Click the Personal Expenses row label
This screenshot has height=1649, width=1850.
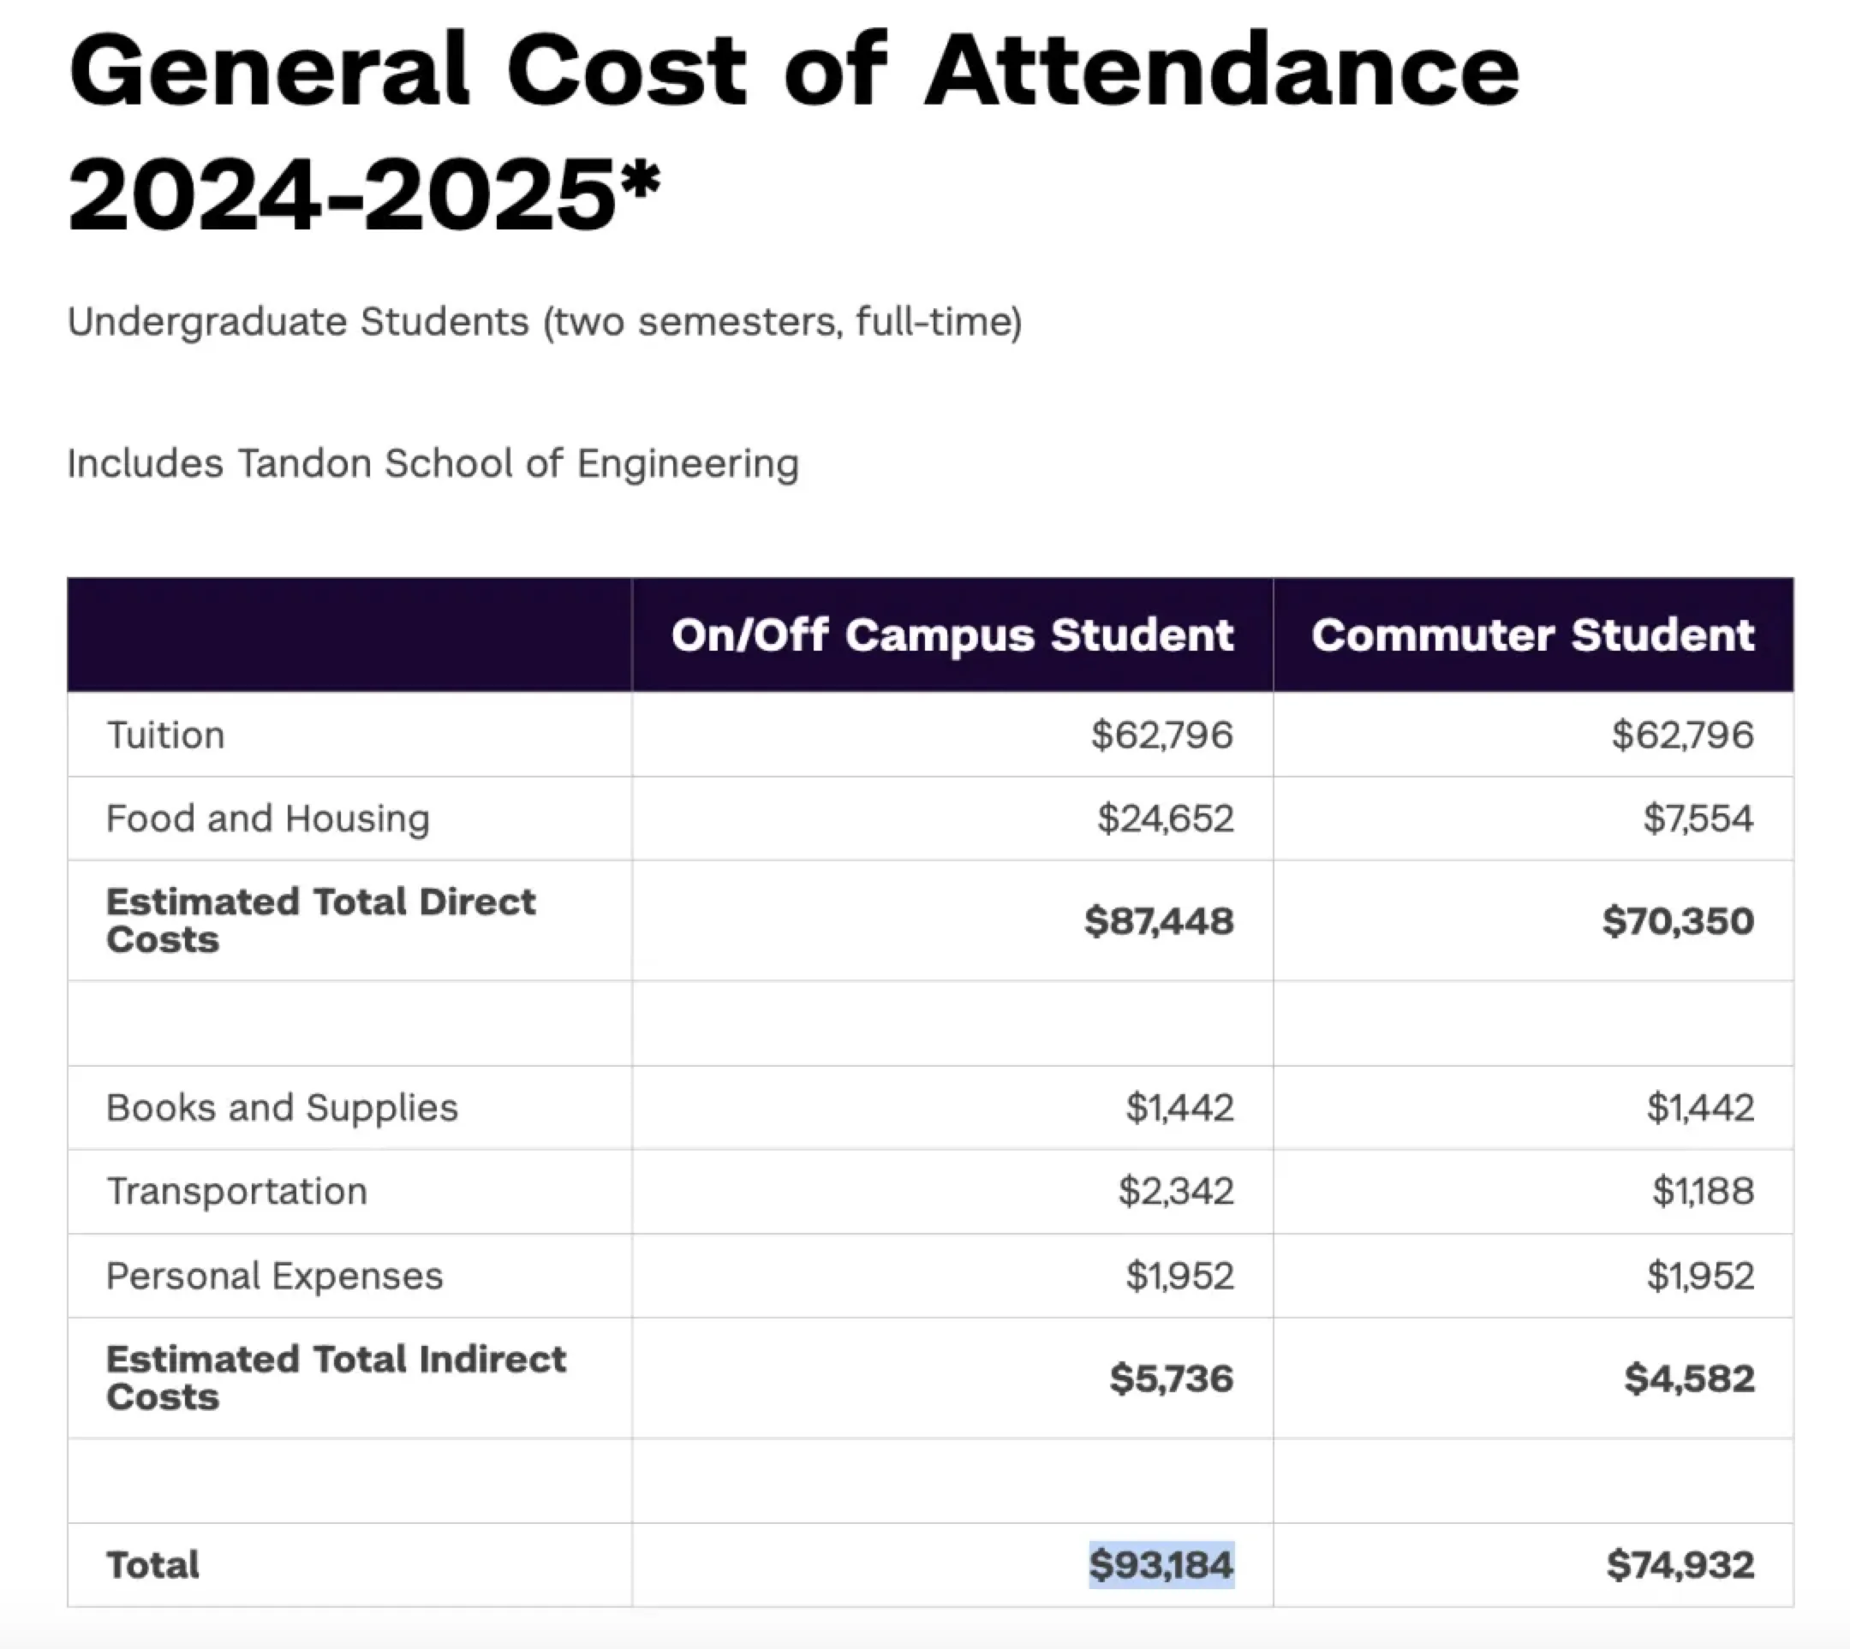tap(275, 1276)
